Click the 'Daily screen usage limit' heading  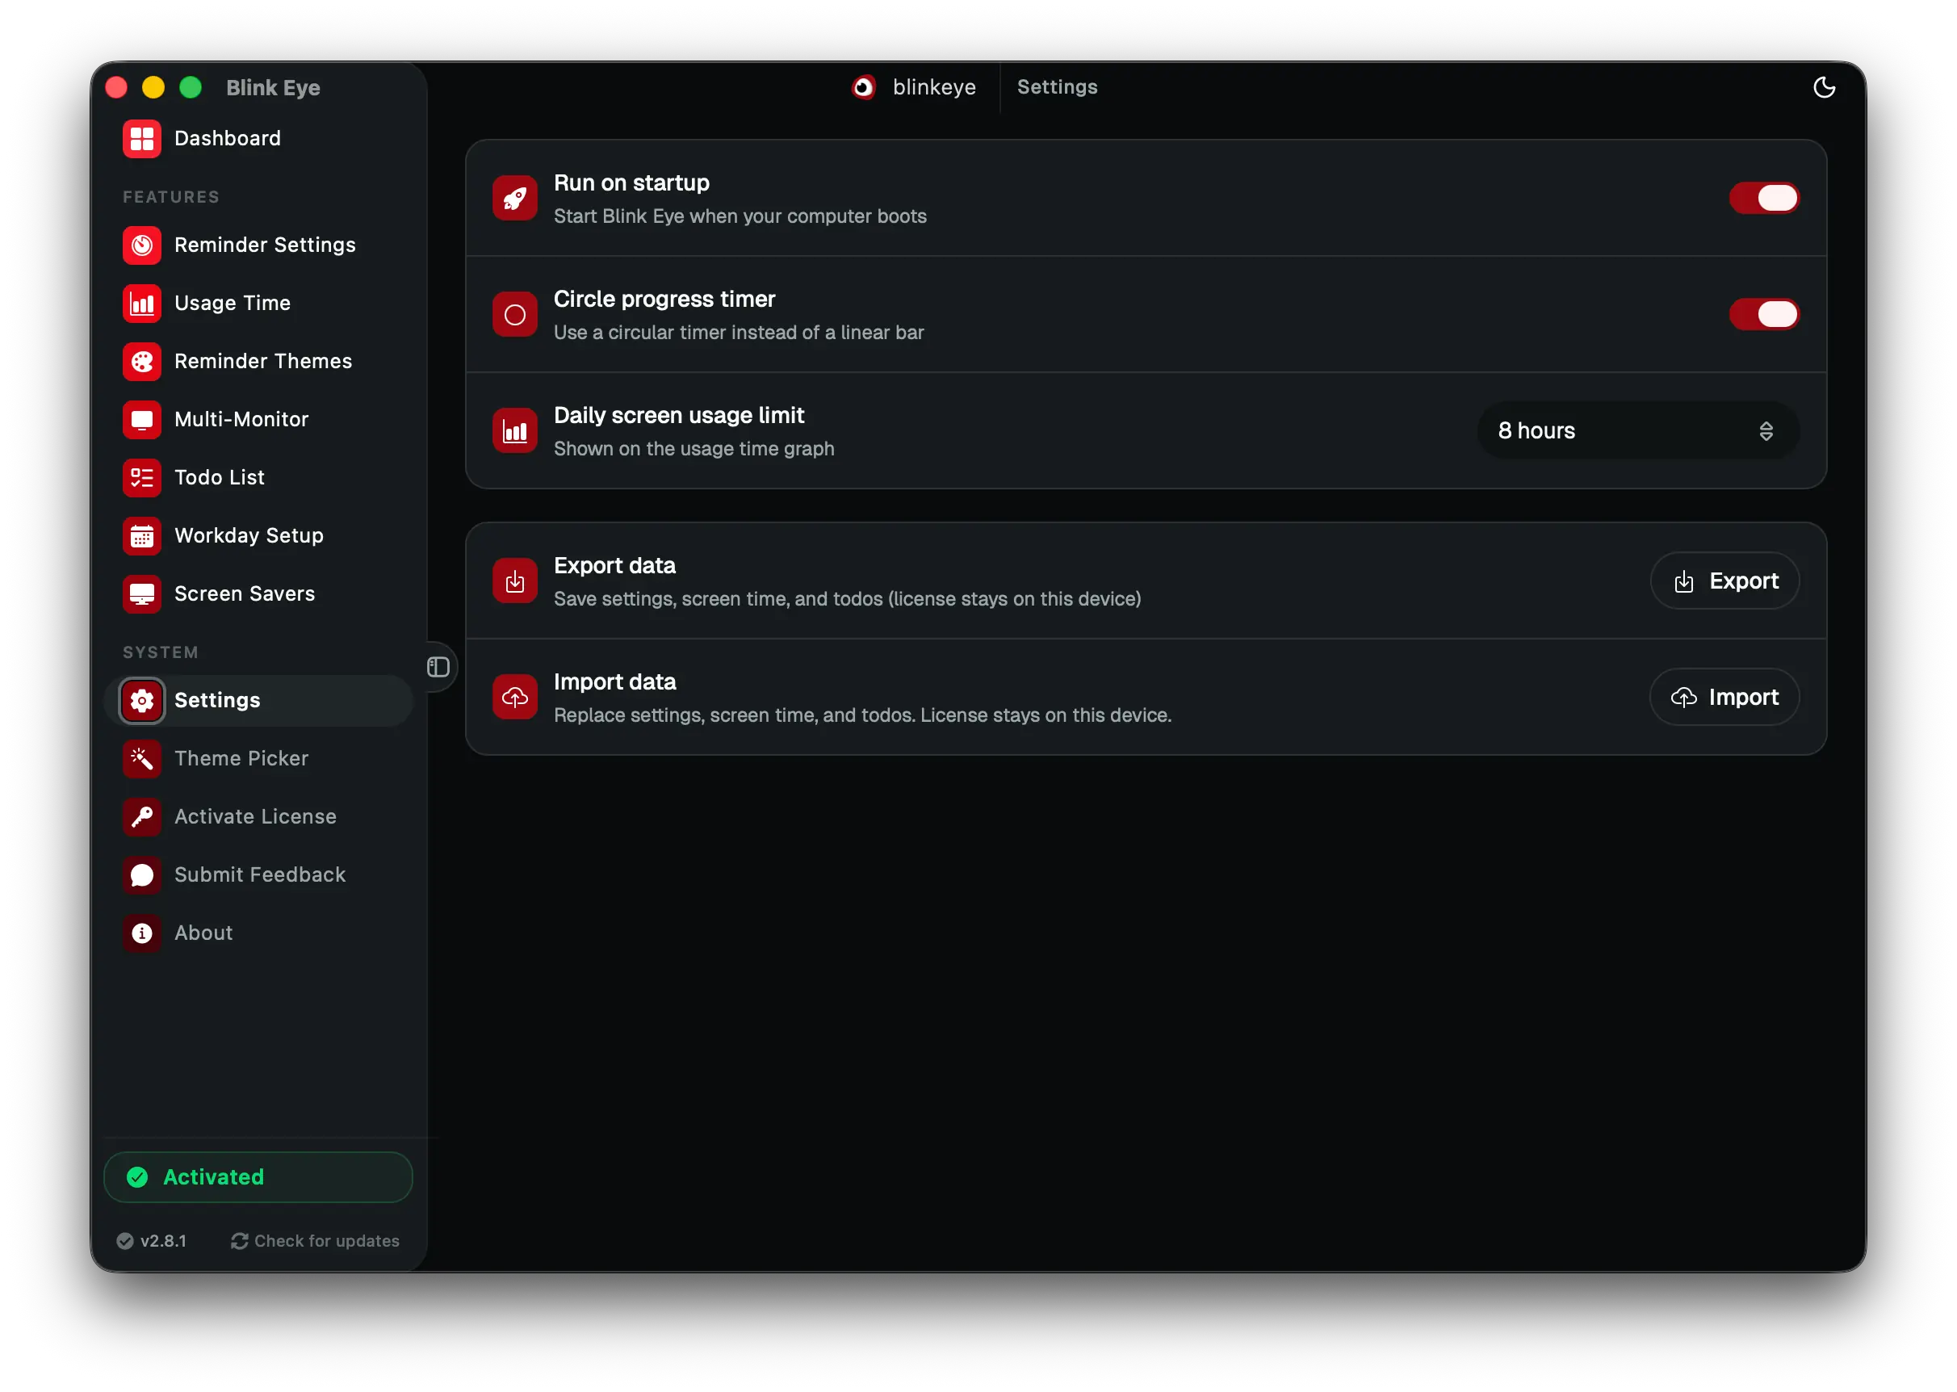[680, 416]
